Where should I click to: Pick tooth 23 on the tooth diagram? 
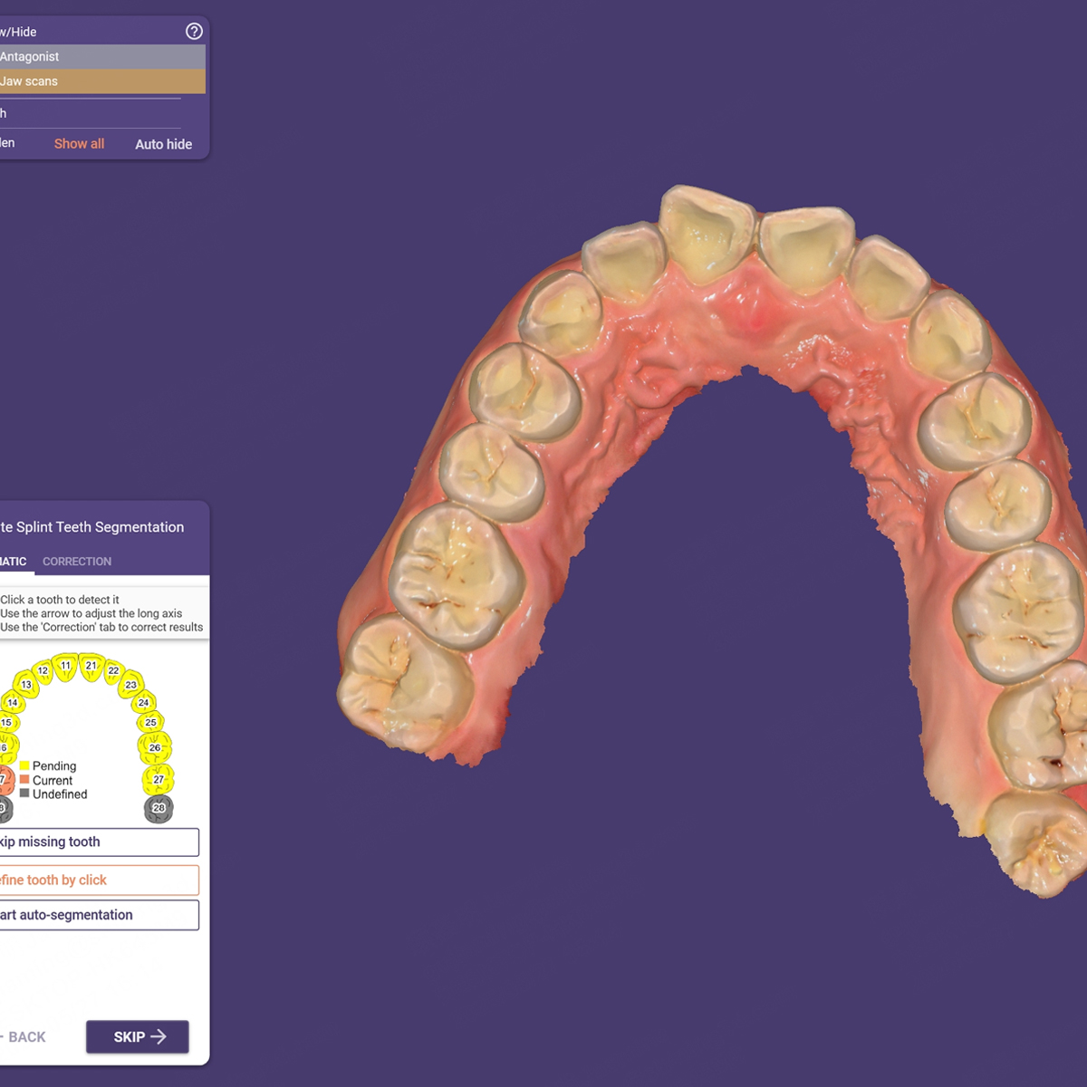coord(131,685)
